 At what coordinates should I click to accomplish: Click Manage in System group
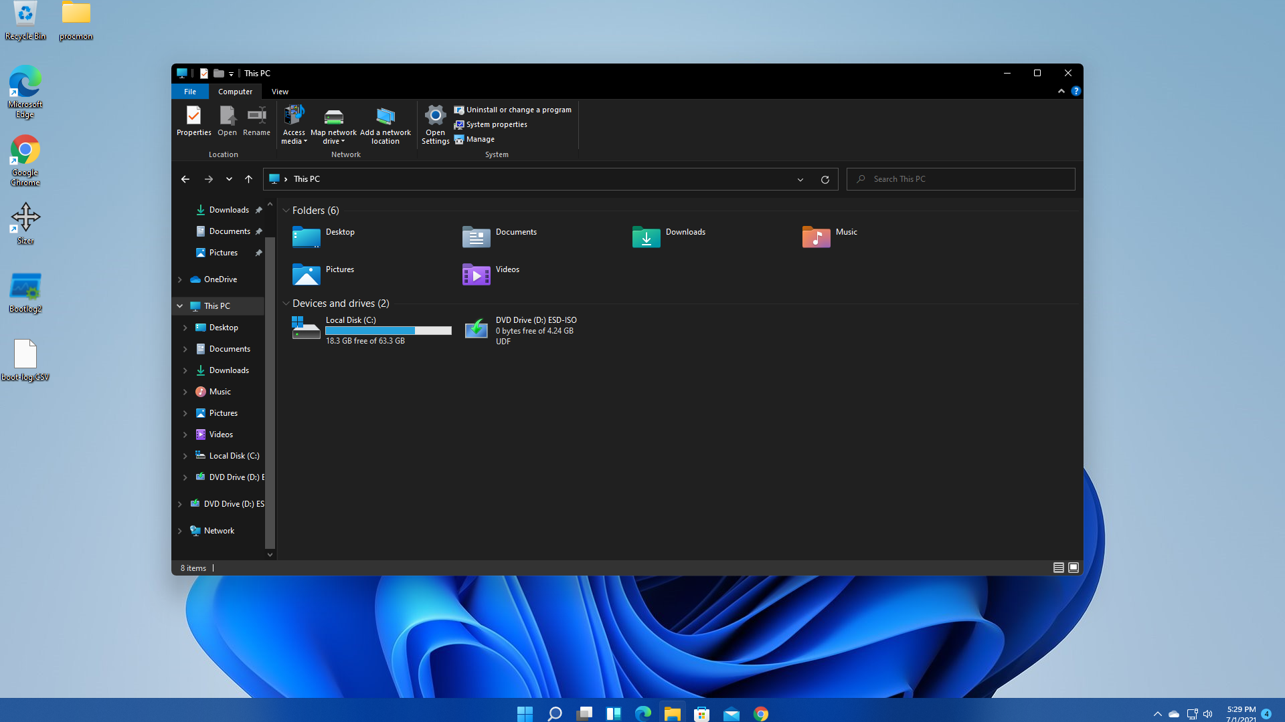coord(475,139)
